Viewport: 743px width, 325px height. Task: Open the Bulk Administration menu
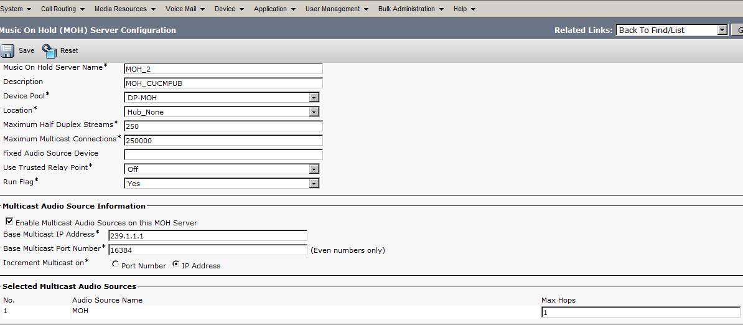[x=411, y=9]
